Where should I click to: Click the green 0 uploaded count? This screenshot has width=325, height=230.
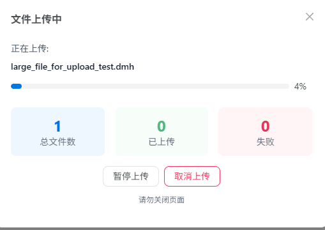pyautogui.click(x=162, y=126)
